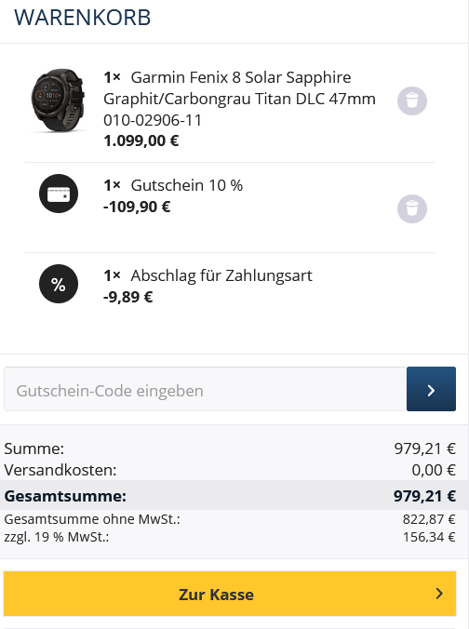Proceed via the Zur Kasse button

(230, 594)
